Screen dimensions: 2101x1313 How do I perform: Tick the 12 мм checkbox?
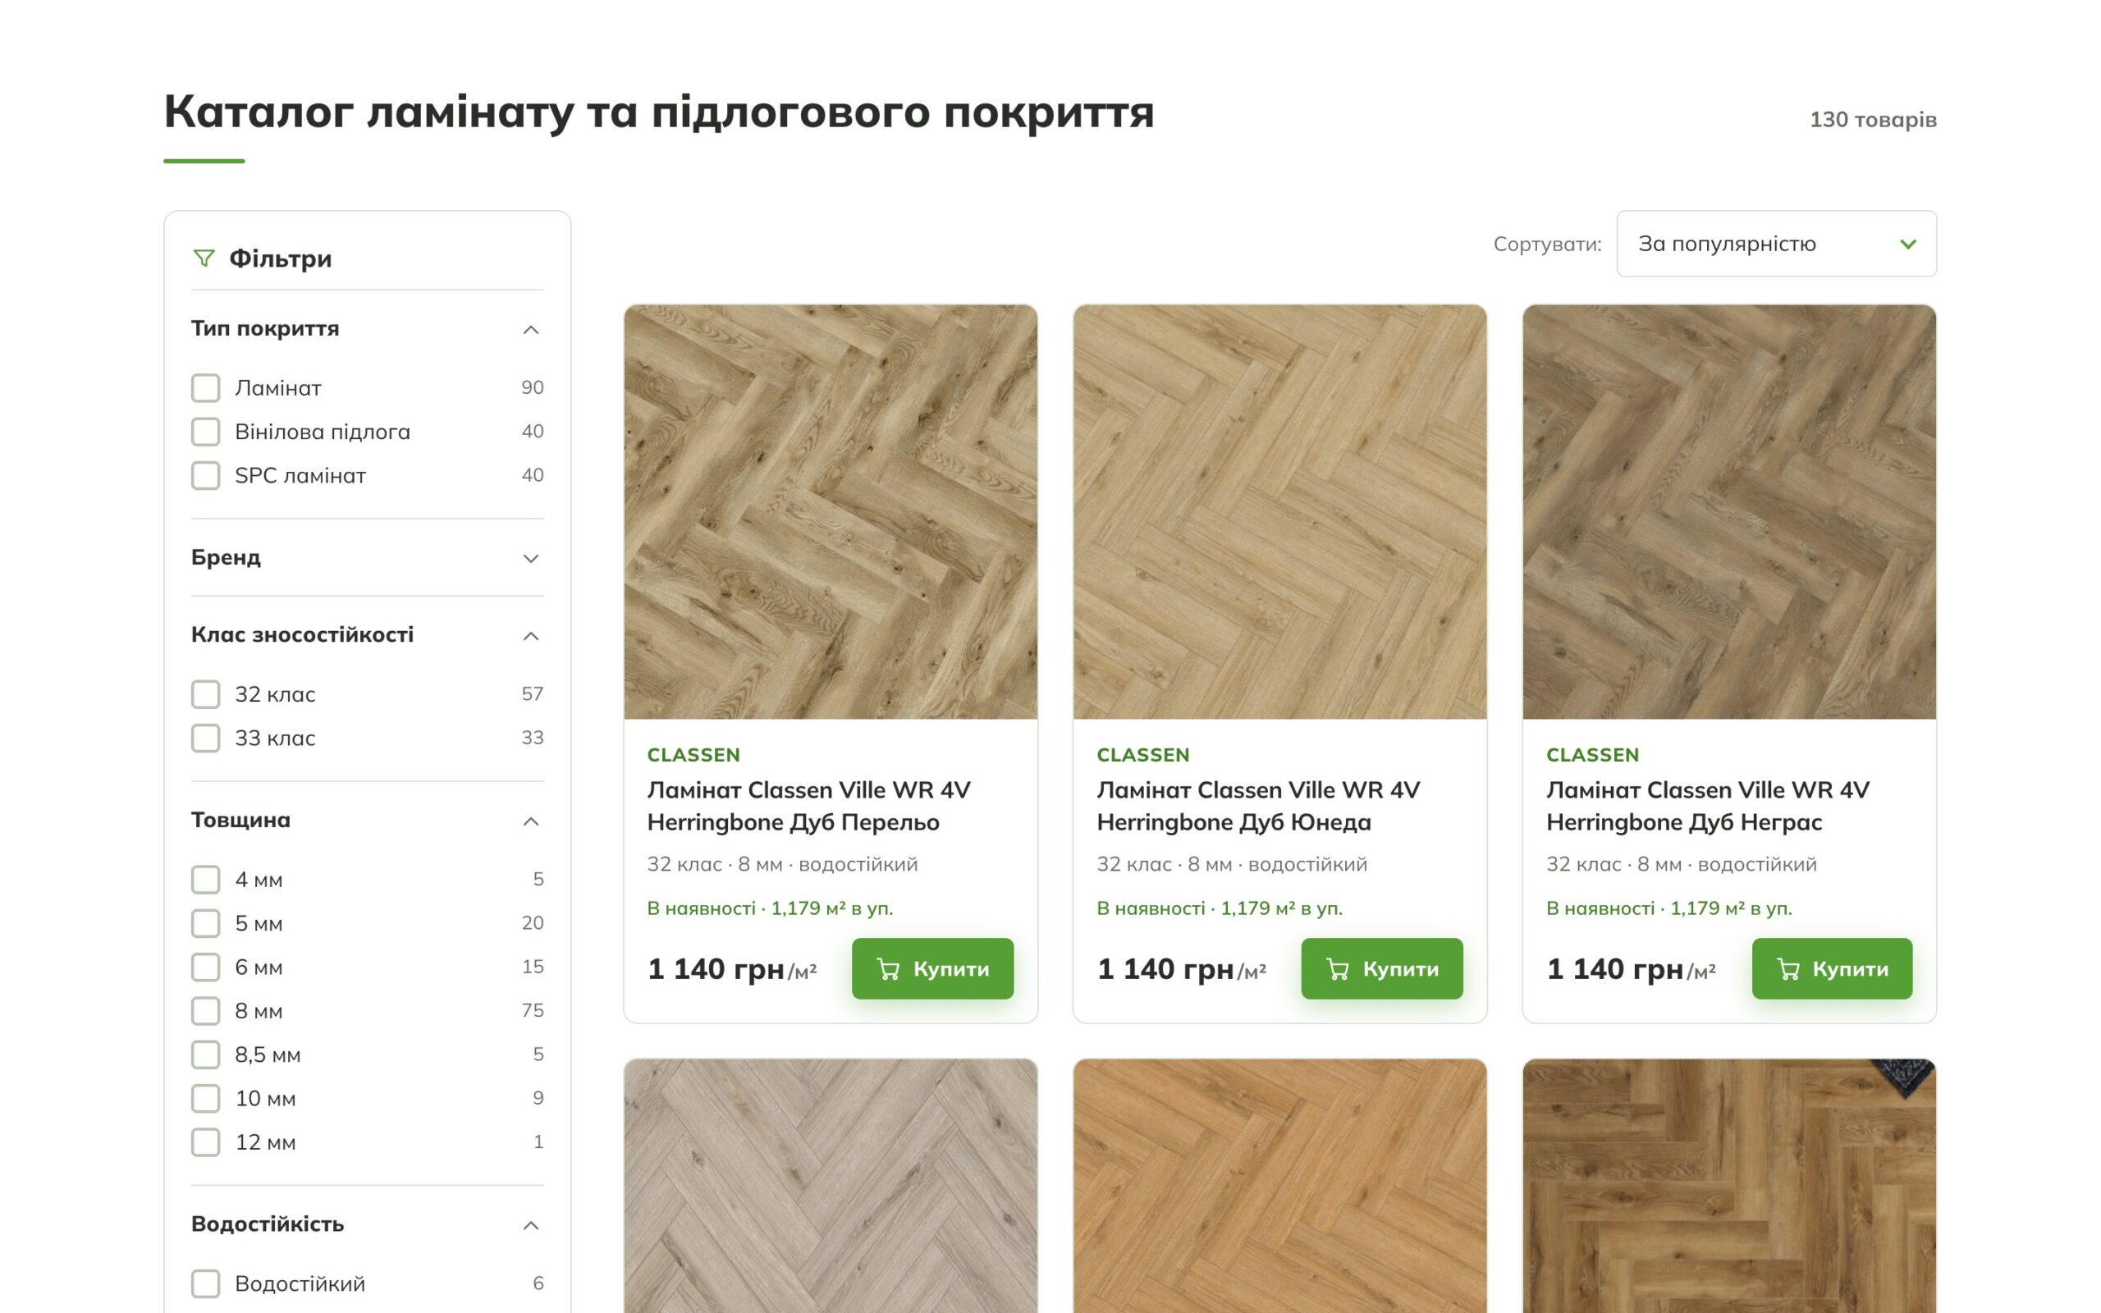coord(206,1142)
